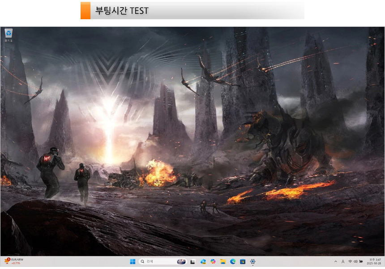Viewport: 385px width, 269px height.
Task: Open the Wi-Fi network quick settings
Action: click(350, 261)
